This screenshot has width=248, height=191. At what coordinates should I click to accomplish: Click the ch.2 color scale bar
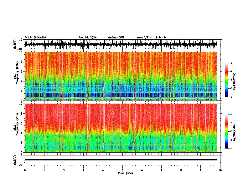[x=226, y=131]
